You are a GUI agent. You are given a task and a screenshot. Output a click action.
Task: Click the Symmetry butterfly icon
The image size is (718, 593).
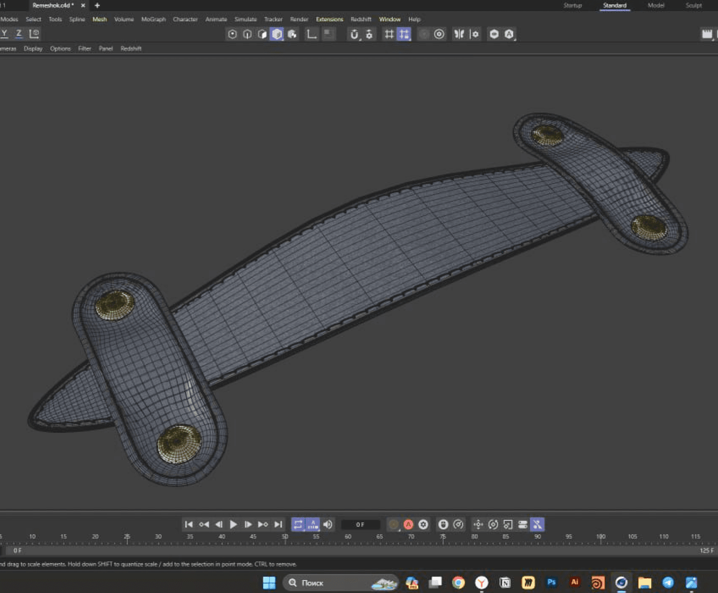point(459,34)
